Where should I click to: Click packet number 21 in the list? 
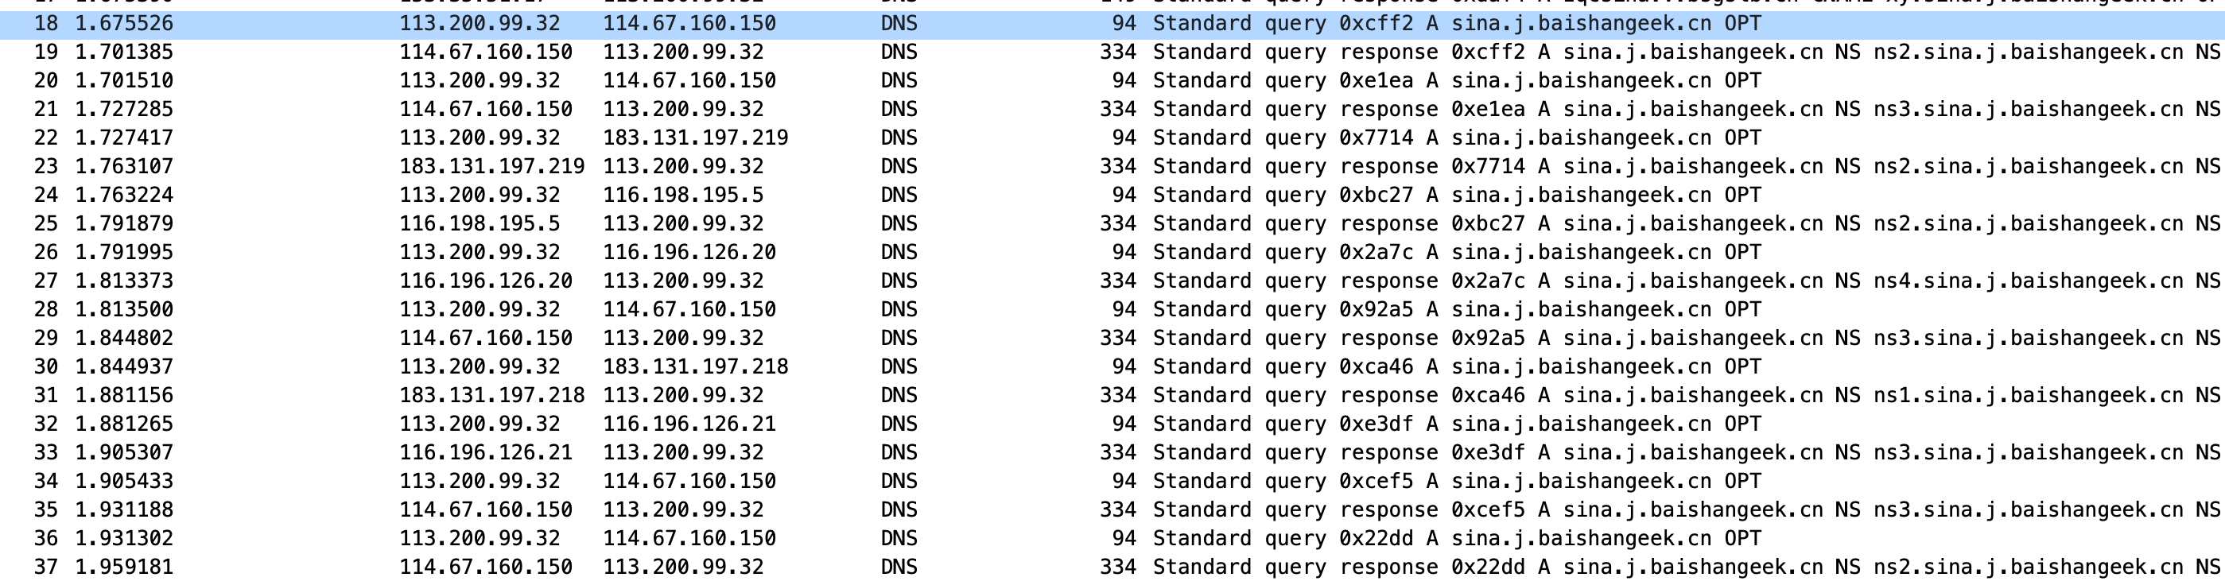(46, 110)
